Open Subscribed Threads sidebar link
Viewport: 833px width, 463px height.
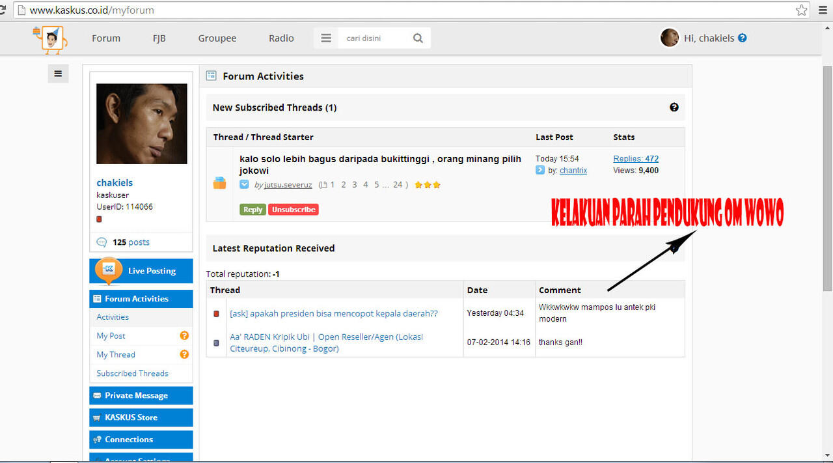[x=132, y=374]
